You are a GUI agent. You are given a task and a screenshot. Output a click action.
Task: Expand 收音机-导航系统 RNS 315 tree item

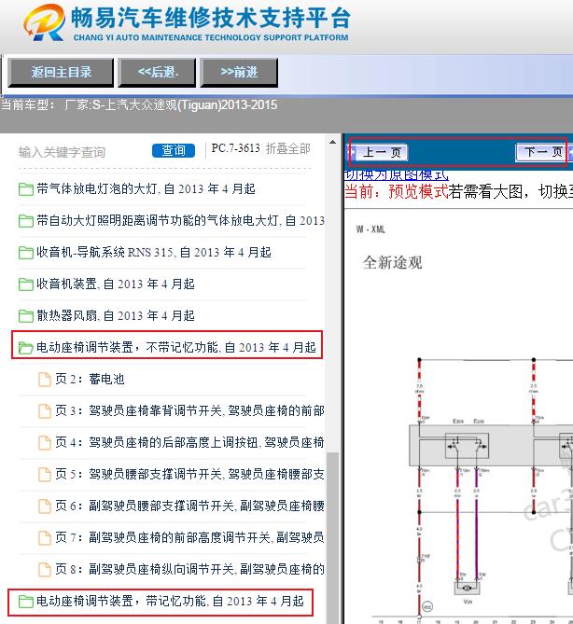click(154, 253)
